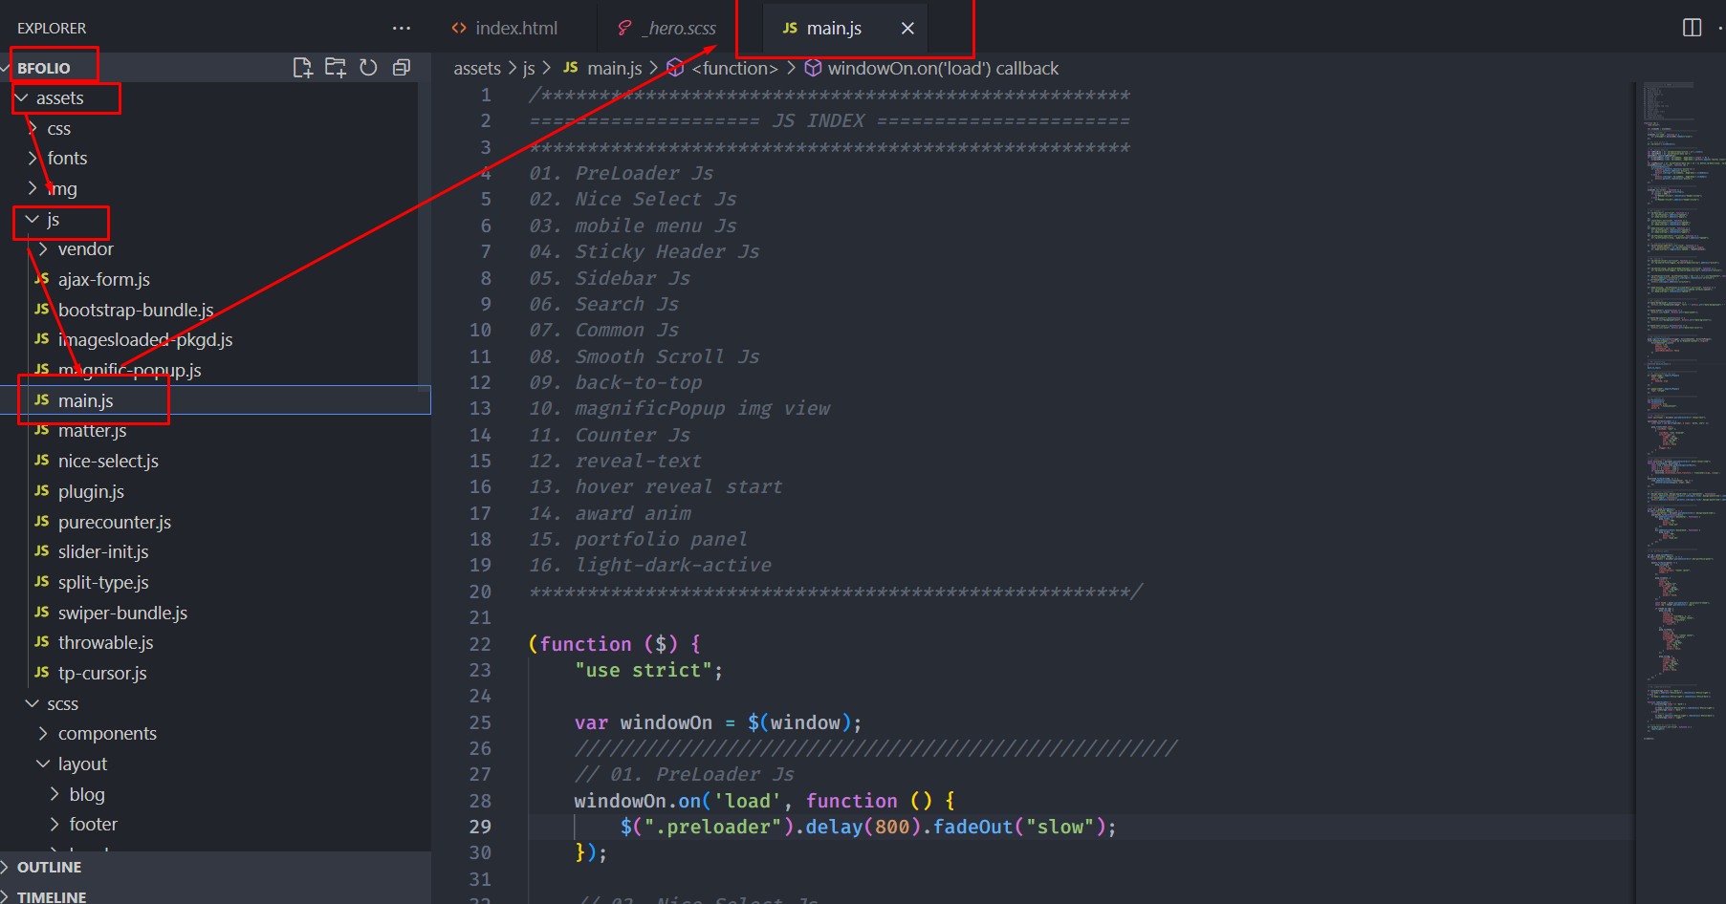1726x904 pixels.
Task: Expand the TIMELINE section
Action: click(x=52, y=896)
